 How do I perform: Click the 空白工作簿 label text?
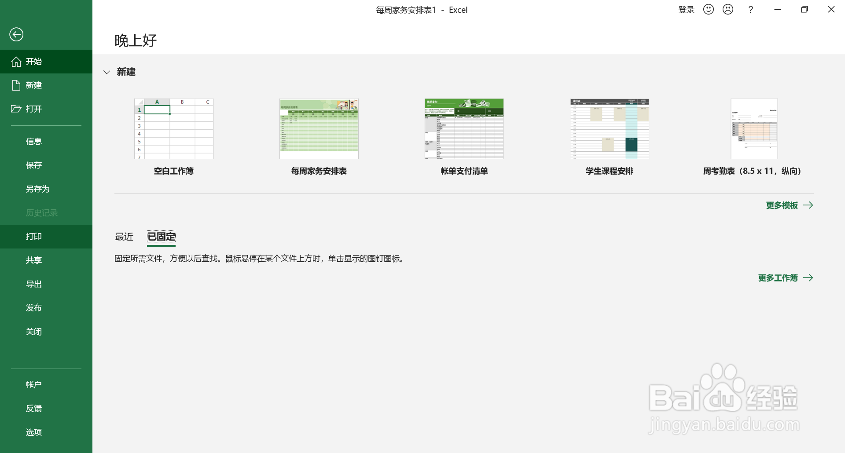click(x=174, y=171)
